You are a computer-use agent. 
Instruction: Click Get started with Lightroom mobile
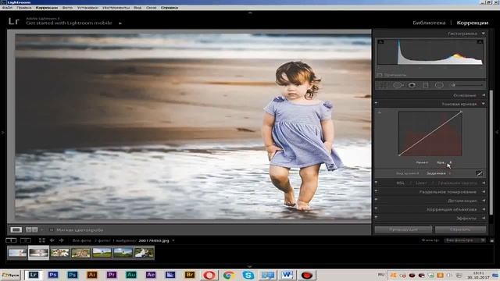pyautogui.click(x=69, y=23)
